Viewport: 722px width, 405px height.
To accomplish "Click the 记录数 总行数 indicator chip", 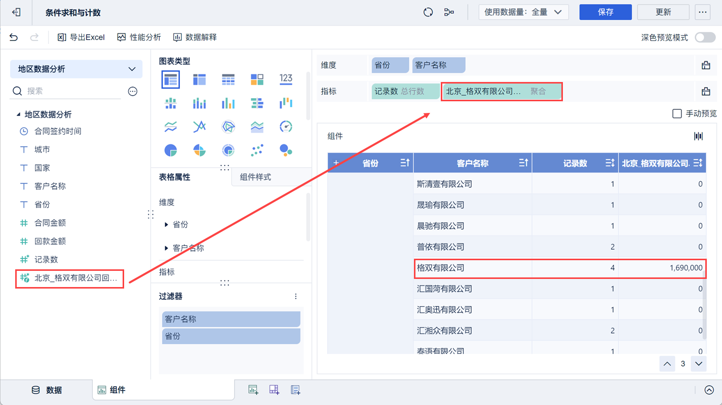I will click(x=406, y=92).
